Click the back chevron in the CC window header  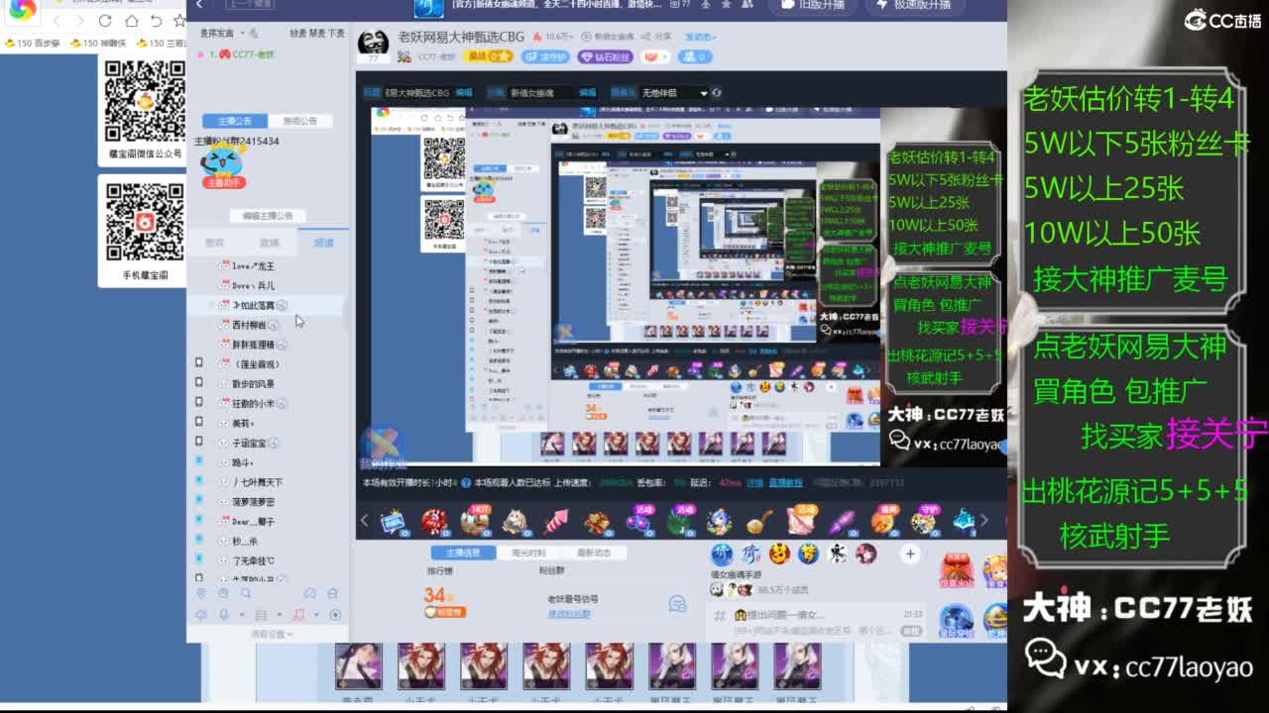click(x=199, y=5)
